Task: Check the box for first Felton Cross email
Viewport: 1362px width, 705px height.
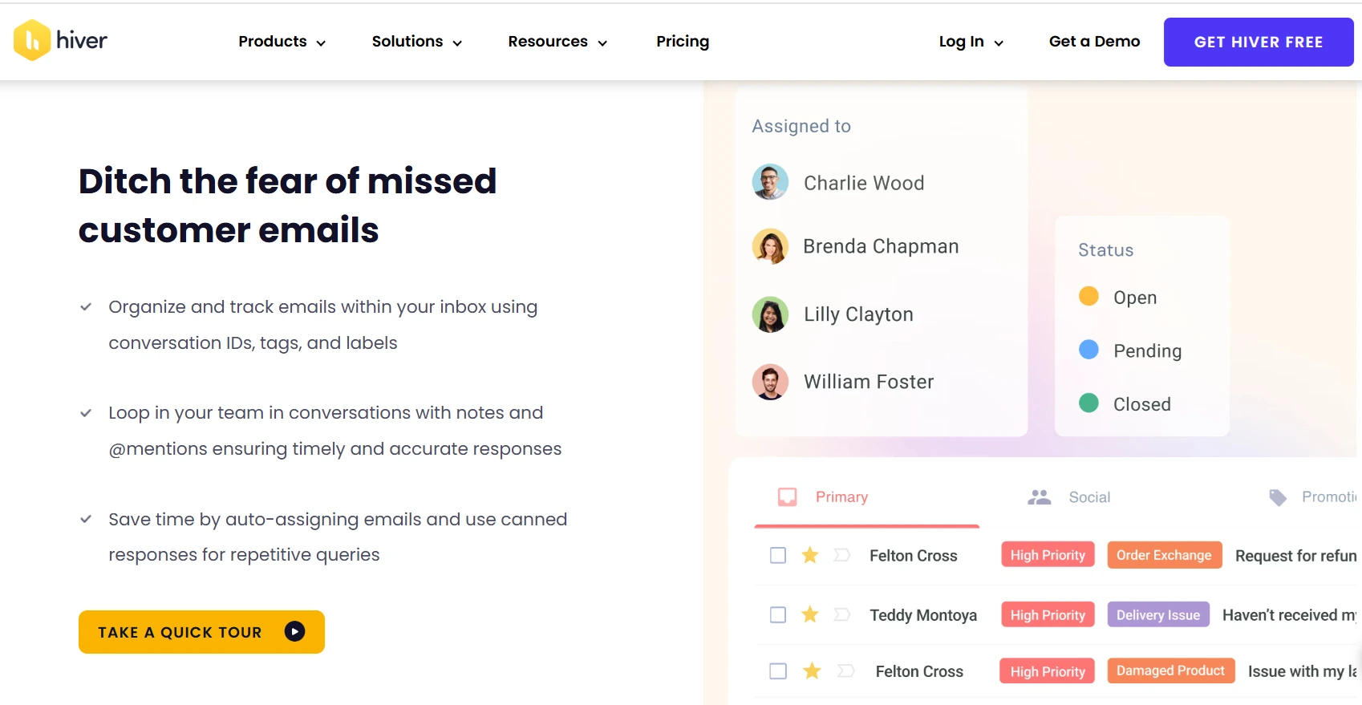Action: [x=778, y=555]
